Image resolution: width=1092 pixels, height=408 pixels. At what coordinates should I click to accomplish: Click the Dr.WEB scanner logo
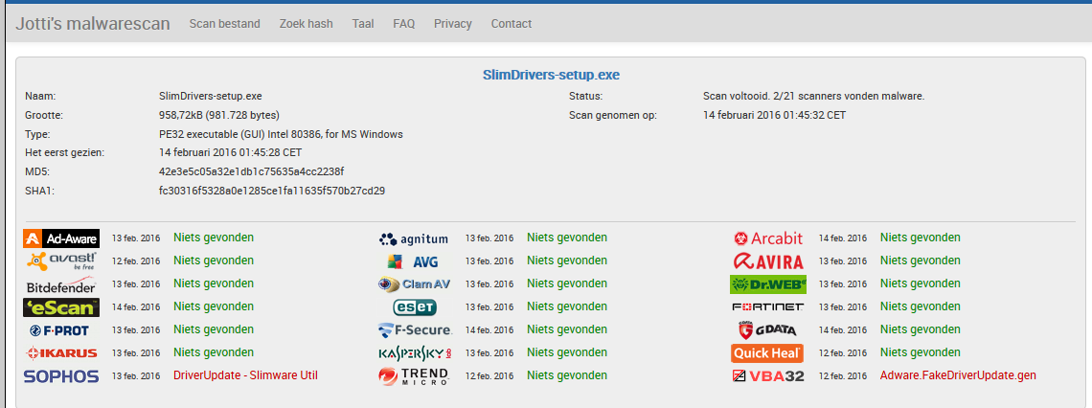pos(768,284)
